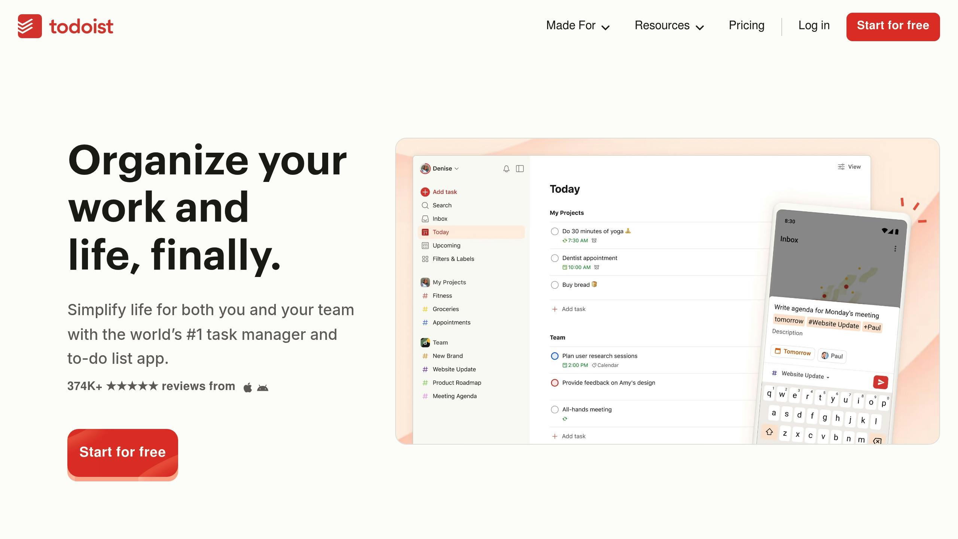Viewport: 958px width, 539px height.
Task: Check off All-hands meeting task
Action: (555, 410)
